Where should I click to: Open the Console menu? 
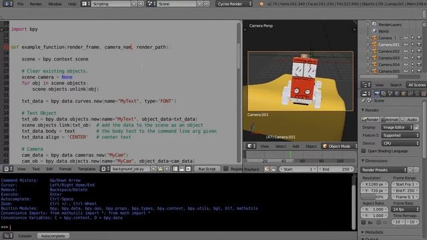pos(25,236)
